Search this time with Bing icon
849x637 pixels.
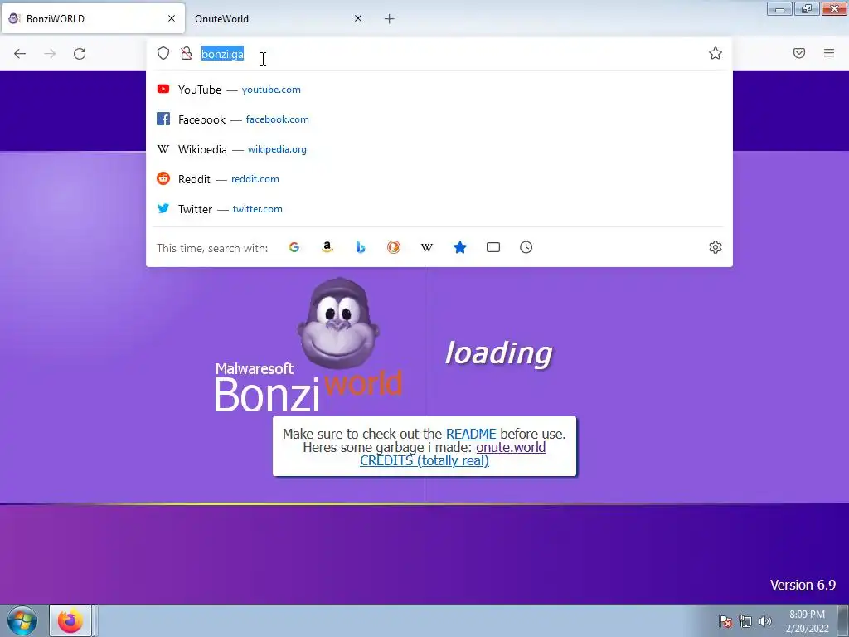361,247
